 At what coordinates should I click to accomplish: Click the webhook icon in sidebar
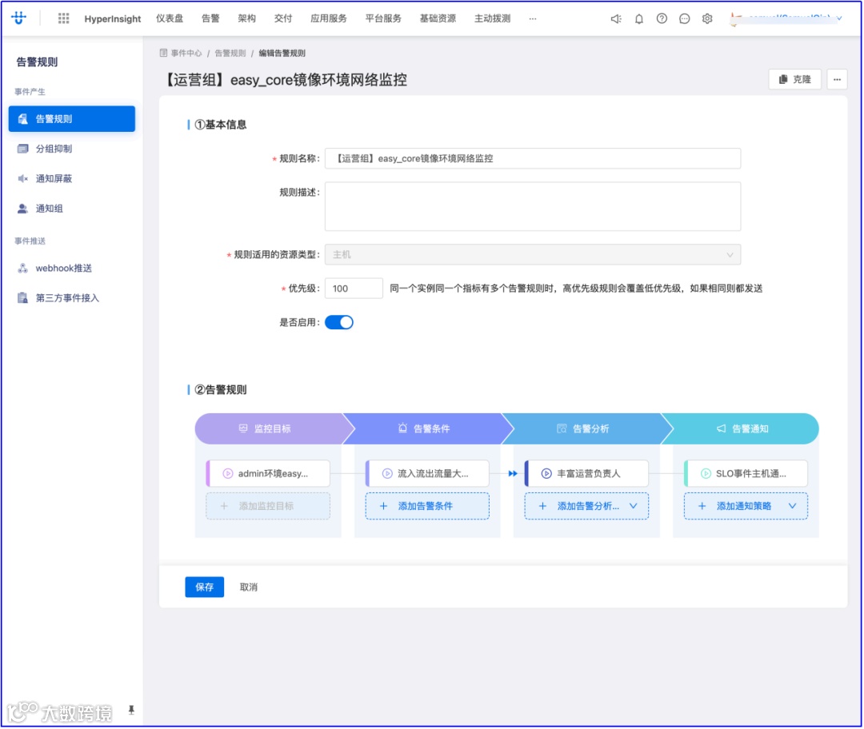point(22,268)
